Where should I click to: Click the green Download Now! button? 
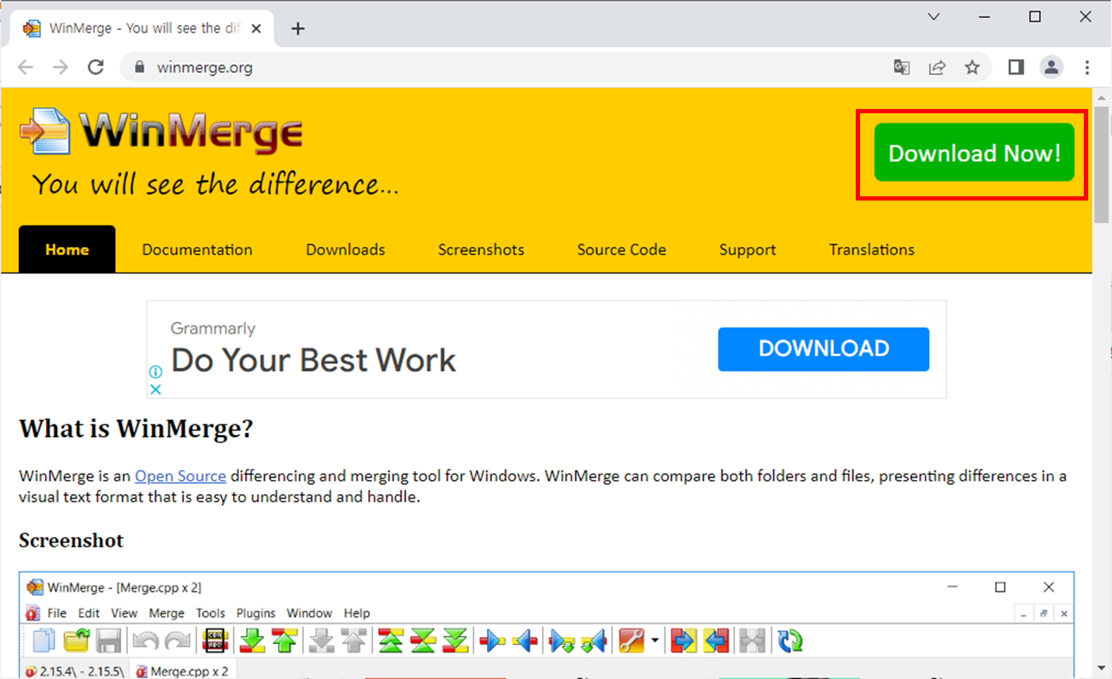[x=974, y=153]
